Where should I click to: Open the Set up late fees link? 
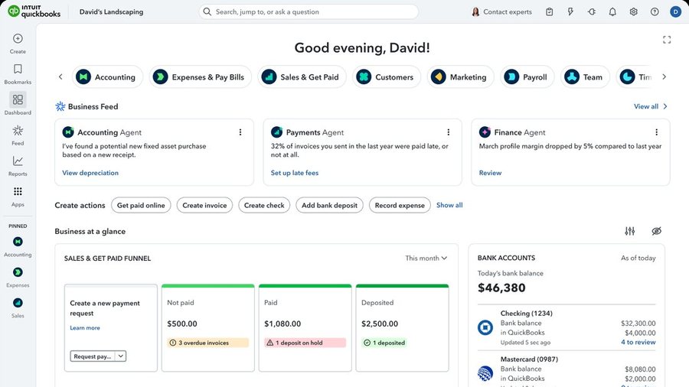tap(295, 173)
